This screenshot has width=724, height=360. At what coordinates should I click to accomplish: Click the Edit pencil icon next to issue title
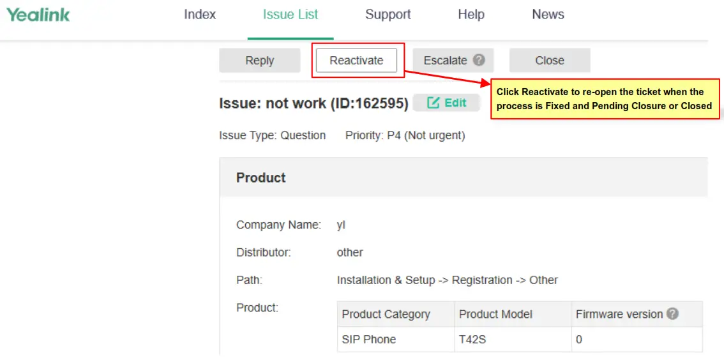click(434, 103)
